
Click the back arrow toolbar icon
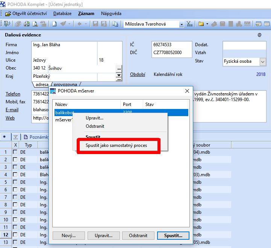click(80, 24)
